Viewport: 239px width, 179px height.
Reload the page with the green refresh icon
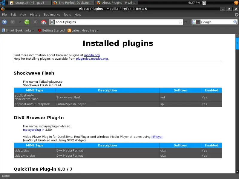(x=27, y=22)
